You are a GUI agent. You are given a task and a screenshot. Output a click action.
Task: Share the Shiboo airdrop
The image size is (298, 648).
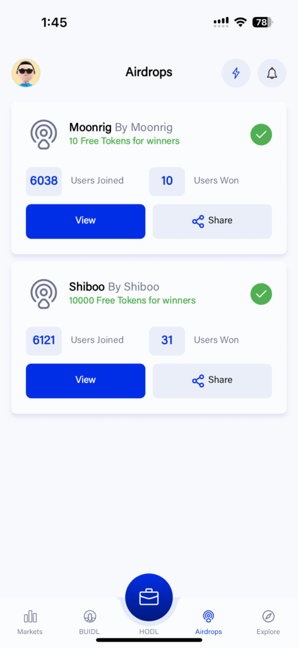pos(212,380)
